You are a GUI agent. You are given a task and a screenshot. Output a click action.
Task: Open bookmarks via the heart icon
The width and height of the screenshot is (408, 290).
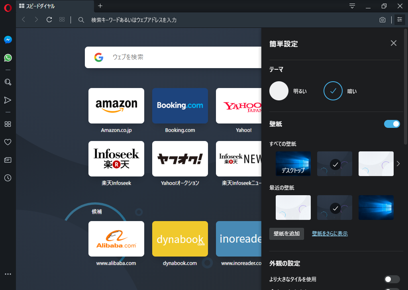point(8,142)
